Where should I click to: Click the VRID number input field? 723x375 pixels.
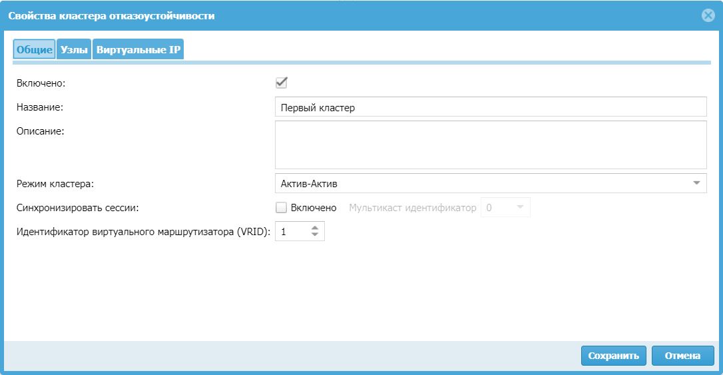point(292,232)
